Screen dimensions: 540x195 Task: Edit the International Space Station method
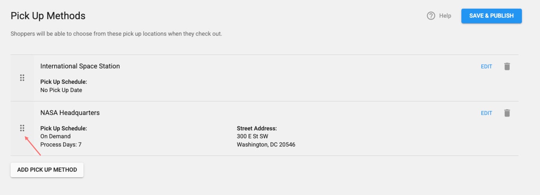coord(486,66)
